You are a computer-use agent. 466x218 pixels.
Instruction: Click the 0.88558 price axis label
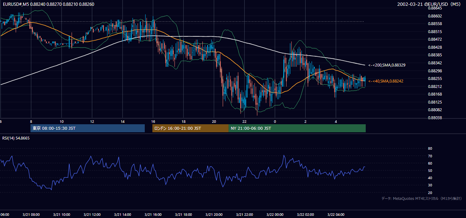[435, 24]
